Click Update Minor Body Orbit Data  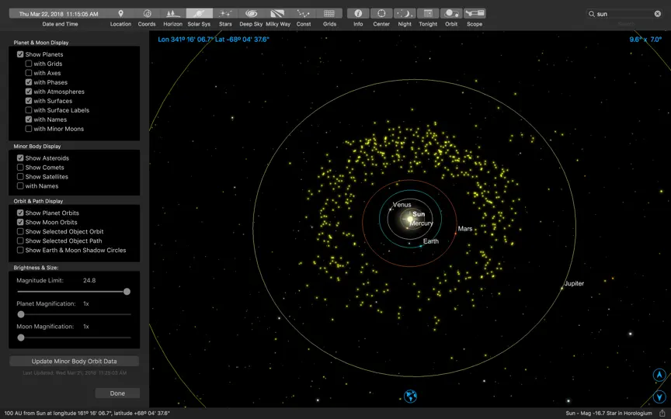(x=74, y=362)
